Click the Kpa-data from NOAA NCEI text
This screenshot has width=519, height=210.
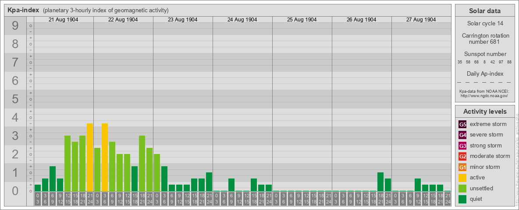[x=484, y=91]
